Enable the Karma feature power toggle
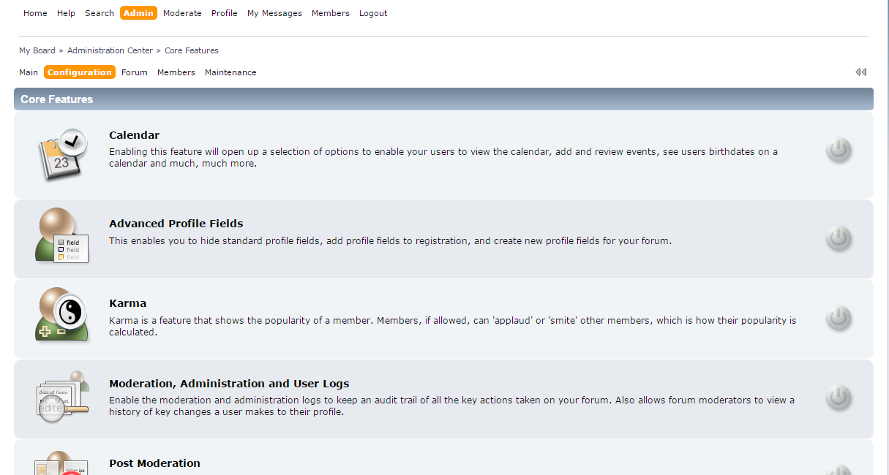889x475 pixels. tap(839, 318)
